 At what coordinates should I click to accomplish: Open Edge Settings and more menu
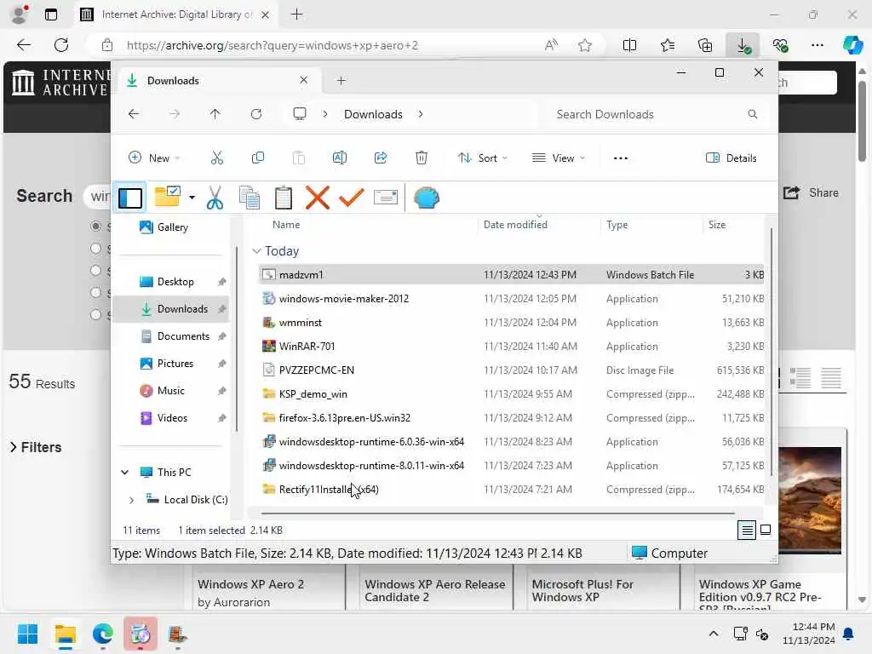click(x=817, y=45)
